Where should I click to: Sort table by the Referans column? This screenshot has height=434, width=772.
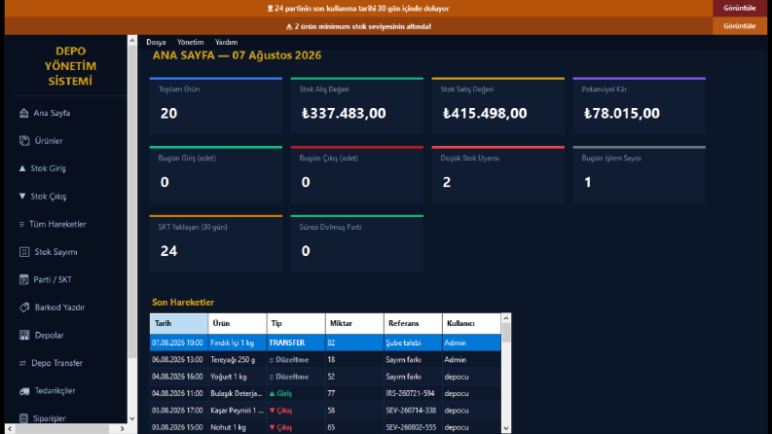coord(413,323)
